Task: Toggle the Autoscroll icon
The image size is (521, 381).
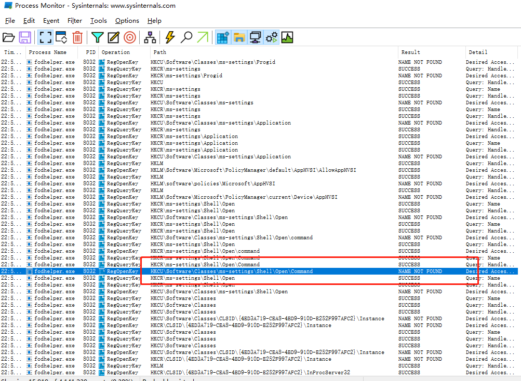Action: (x=61, y=37)
